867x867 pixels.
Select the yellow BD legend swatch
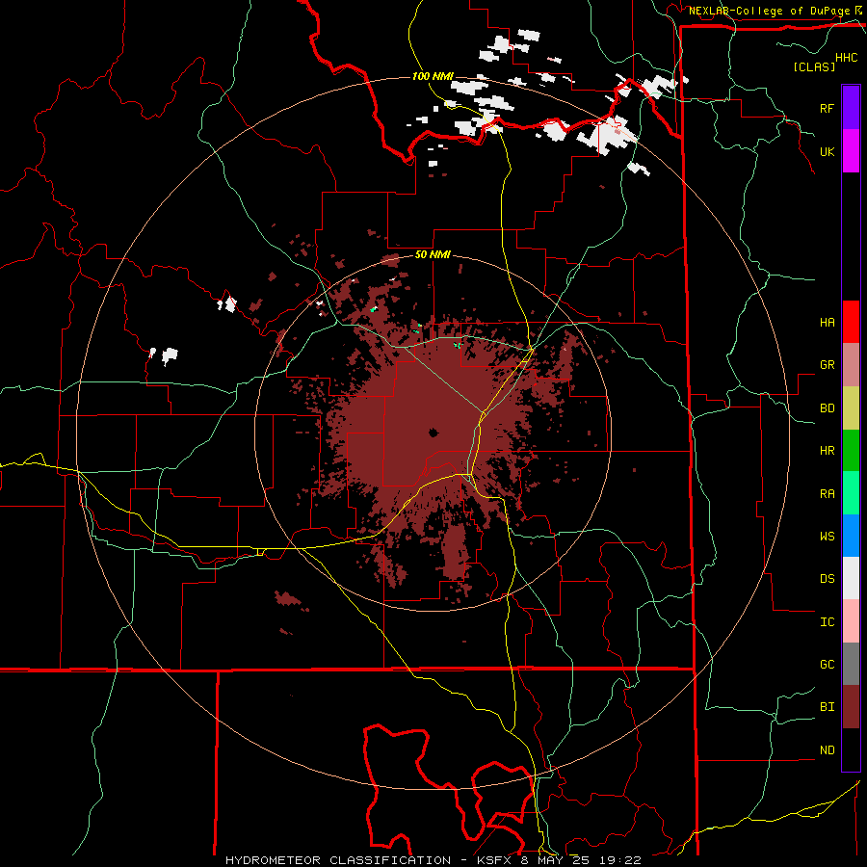(x=851, y=408)
